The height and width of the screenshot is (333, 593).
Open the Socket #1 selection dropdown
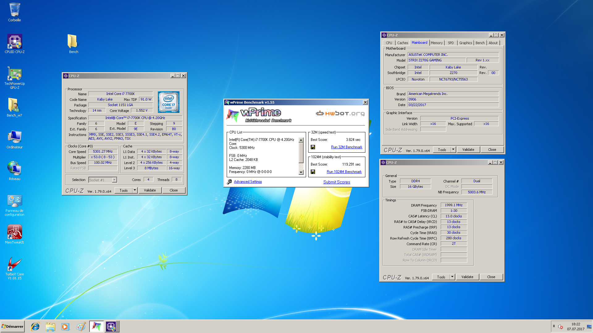103,180
